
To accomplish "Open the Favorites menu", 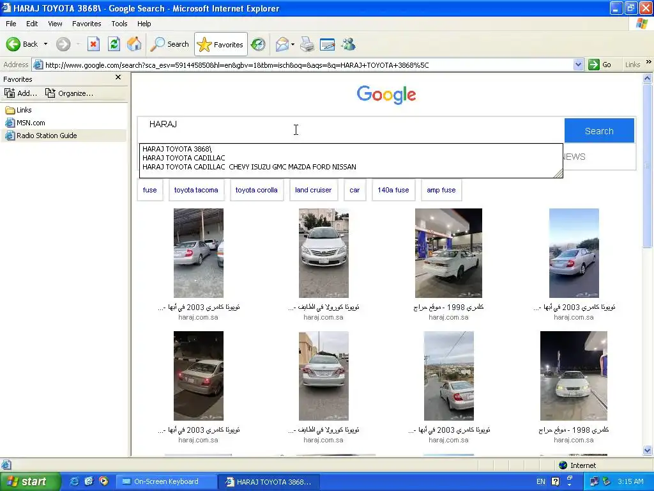I will click(x=87, y=24).
